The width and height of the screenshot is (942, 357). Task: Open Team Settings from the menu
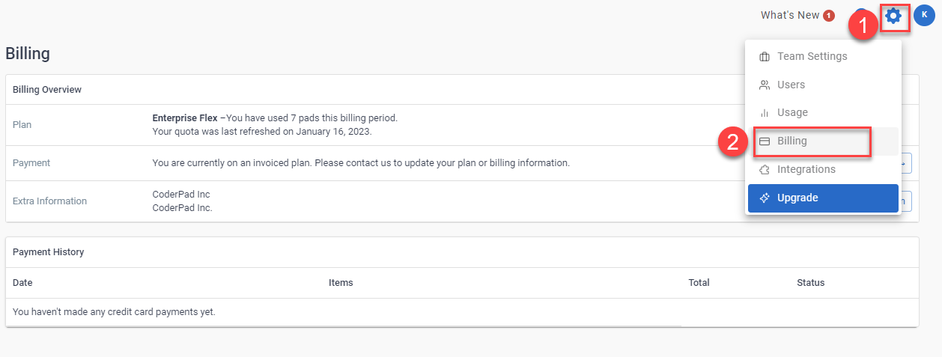[x=812, y=57]
